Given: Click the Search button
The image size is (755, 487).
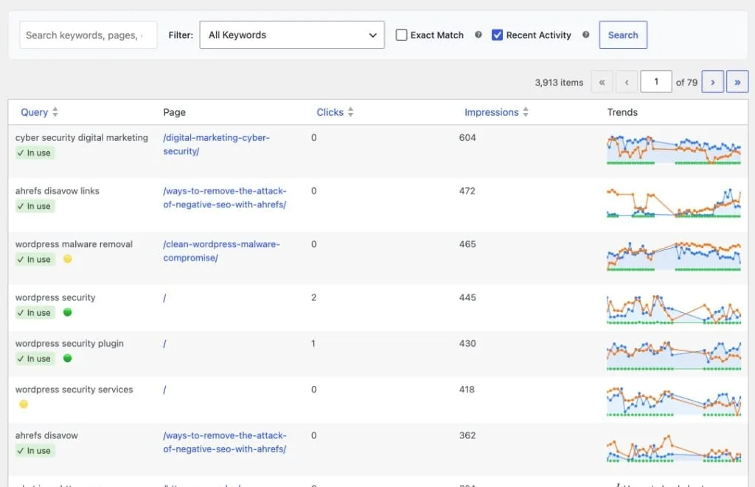Looking at the screenshot, I should coord(622,35).
